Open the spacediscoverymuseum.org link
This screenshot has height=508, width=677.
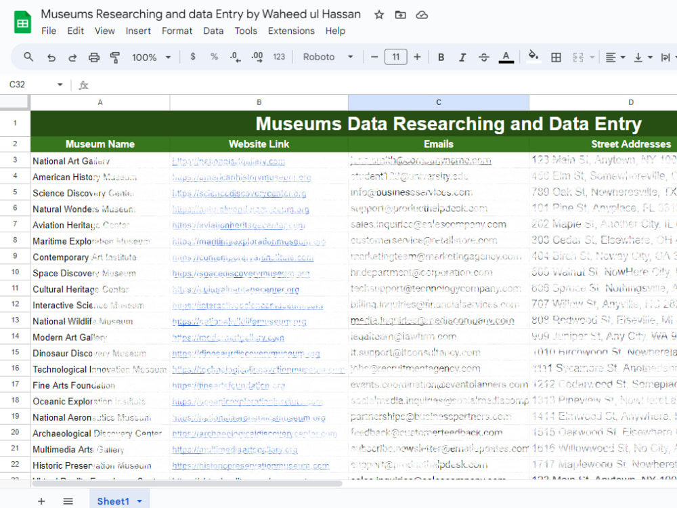tap(240, 274)
